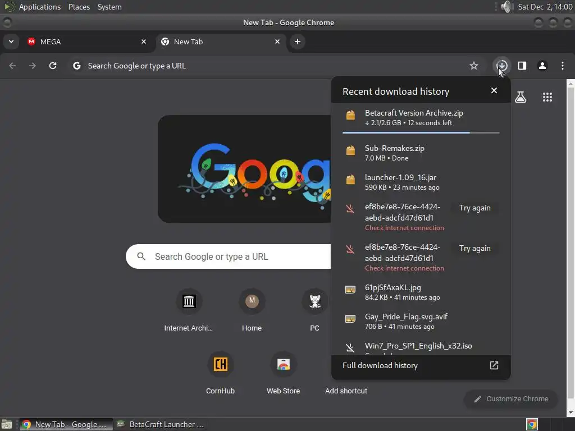Click the Betacraft download progress bar
Screen dimensions: 575x431
pos(421,132)
